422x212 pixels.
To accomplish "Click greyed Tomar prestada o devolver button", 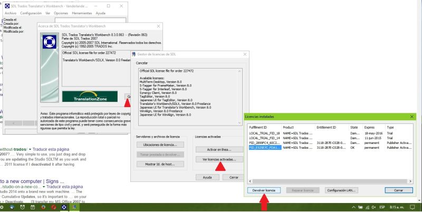I will point(160,155).
